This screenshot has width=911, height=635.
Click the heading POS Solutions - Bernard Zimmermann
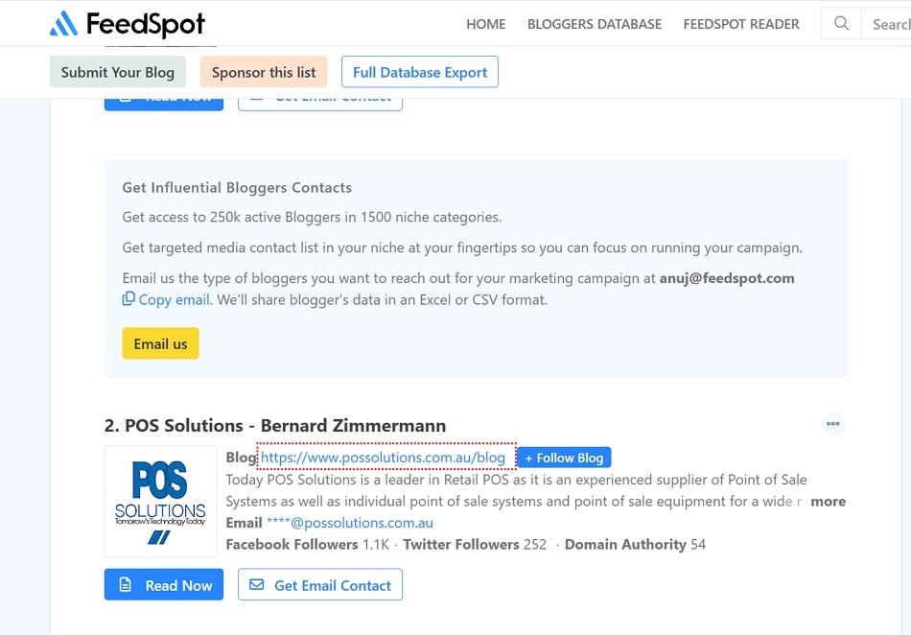click(x=275, y=425)
